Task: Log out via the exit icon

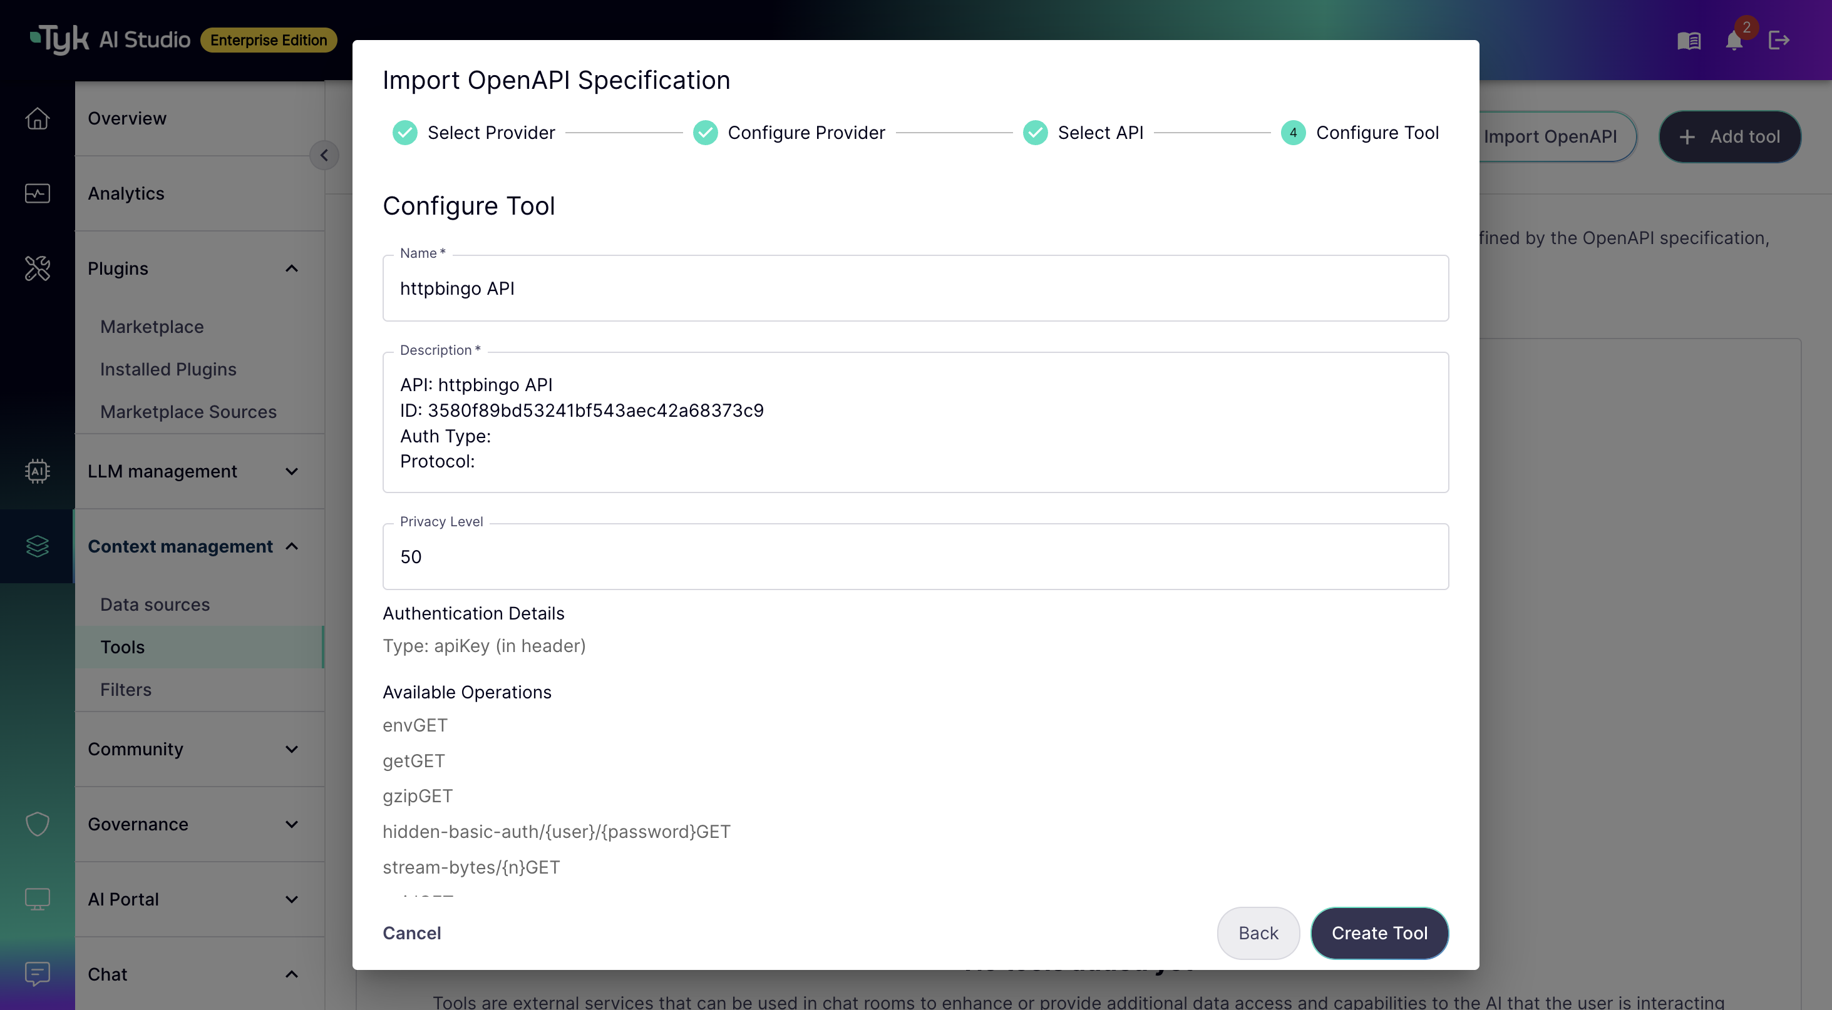Action: 1779,41
